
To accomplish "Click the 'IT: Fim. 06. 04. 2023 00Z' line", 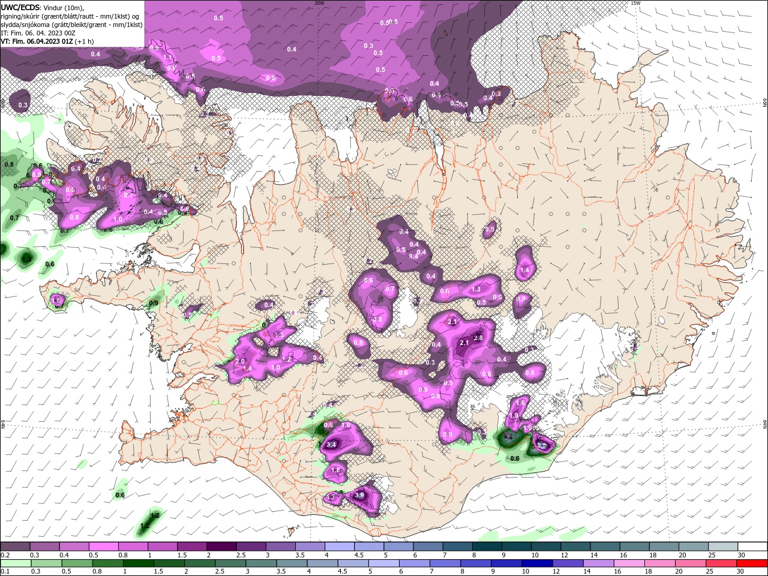I will point(38,33).
